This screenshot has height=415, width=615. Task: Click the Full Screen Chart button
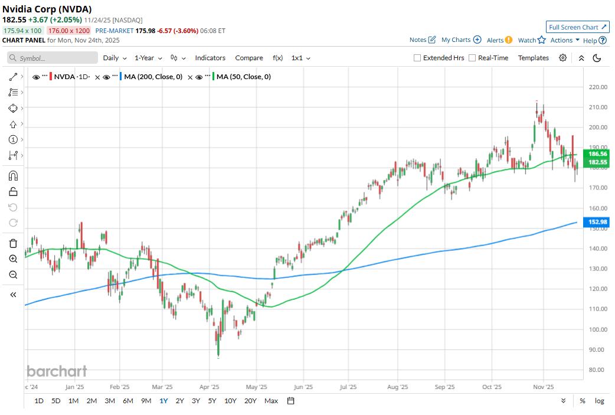578,27
